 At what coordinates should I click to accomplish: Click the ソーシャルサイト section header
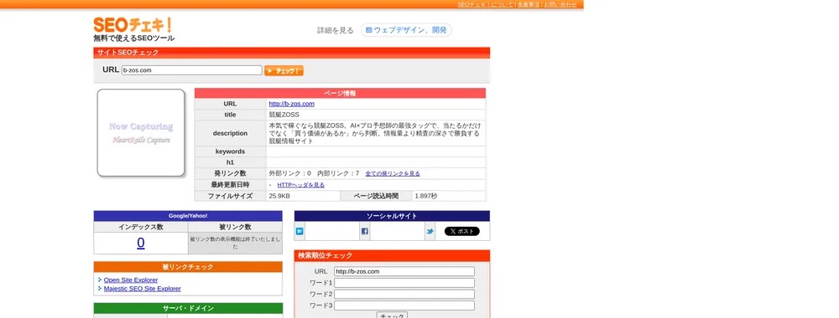[x=392, y=216]
